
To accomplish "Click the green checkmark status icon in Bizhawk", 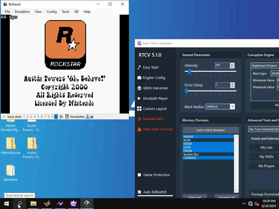I will point(4,117).
